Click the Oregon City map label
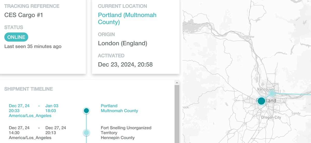Image resolution: width=311 pixels, height=143 pixels. point(271,117)
